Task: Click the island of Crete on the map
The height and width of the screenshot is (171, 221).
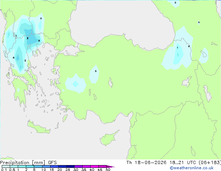Action: [x=39, y=127]
